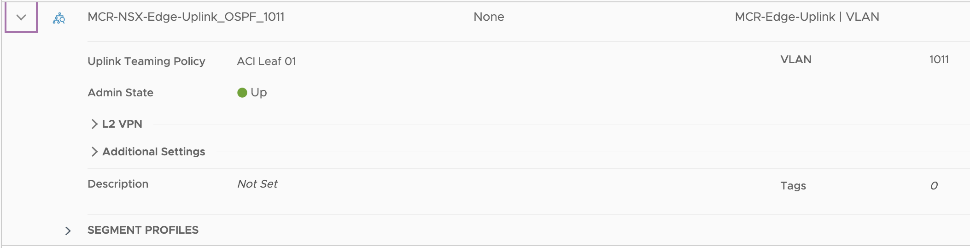Click the VLAN value 1011
The height and width of the screenshot is (248, 970).
[x=939, y=59]
